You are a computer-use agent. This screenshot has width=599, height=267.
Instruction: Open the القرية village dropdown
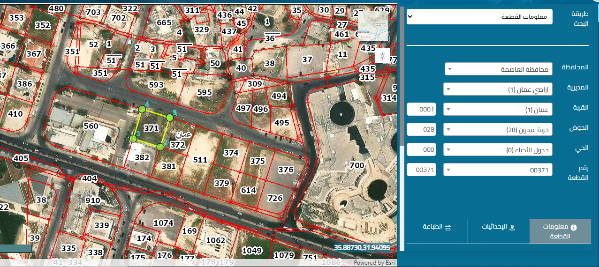498,110
